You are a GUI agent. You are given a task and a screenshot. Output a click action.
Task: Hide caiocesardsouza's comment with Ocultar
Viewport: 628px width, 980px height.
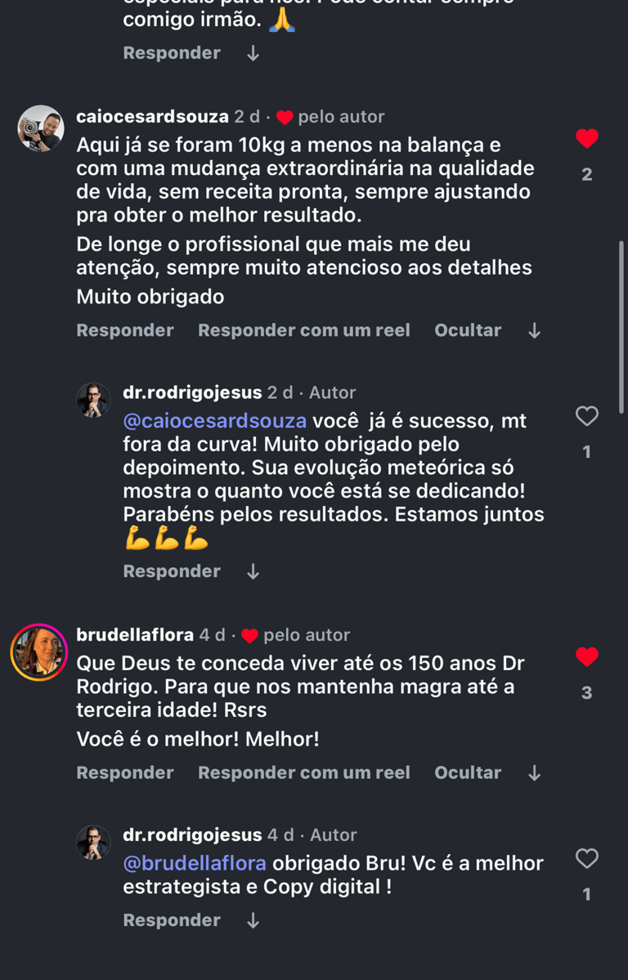pyautogui.click(x=468, y=330)
